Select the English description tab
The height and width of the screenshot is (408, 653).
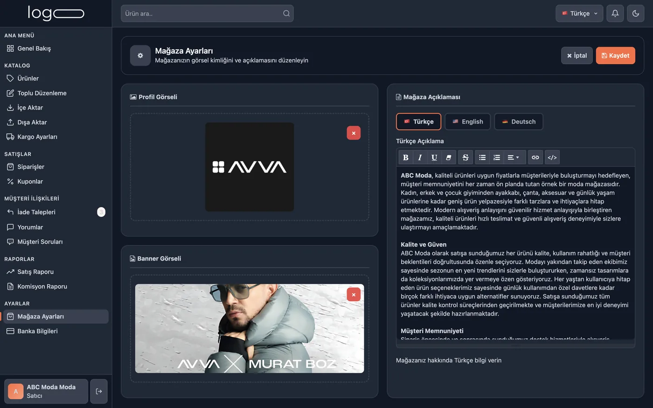pos(467,122)
